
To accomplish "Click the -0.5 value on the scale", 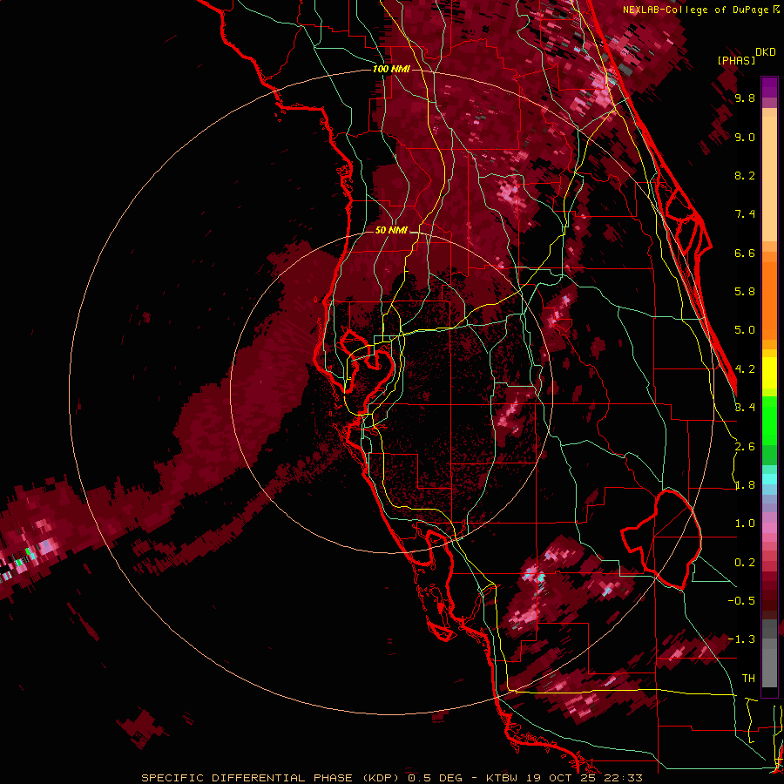I will [x=741, y=601].
